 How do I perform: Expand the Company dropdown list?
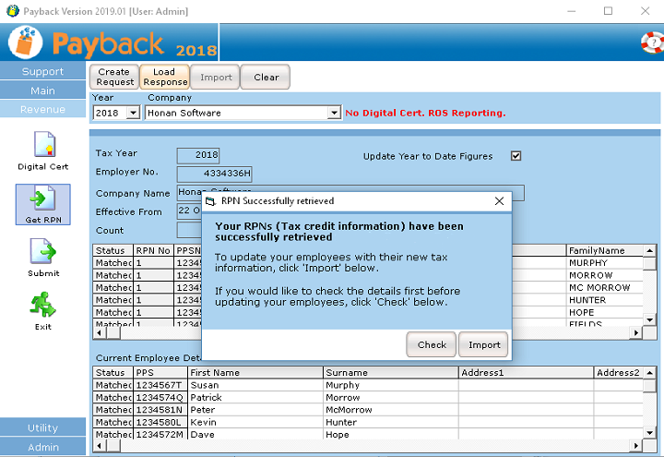point(334,113)
